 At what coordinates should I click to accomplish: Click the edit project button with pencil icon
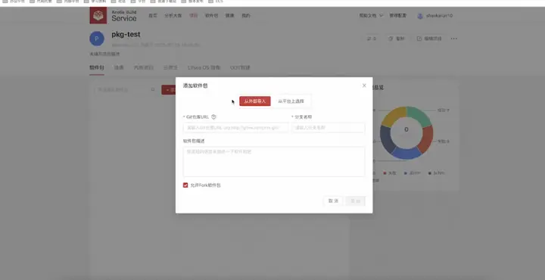pos(429,39)
